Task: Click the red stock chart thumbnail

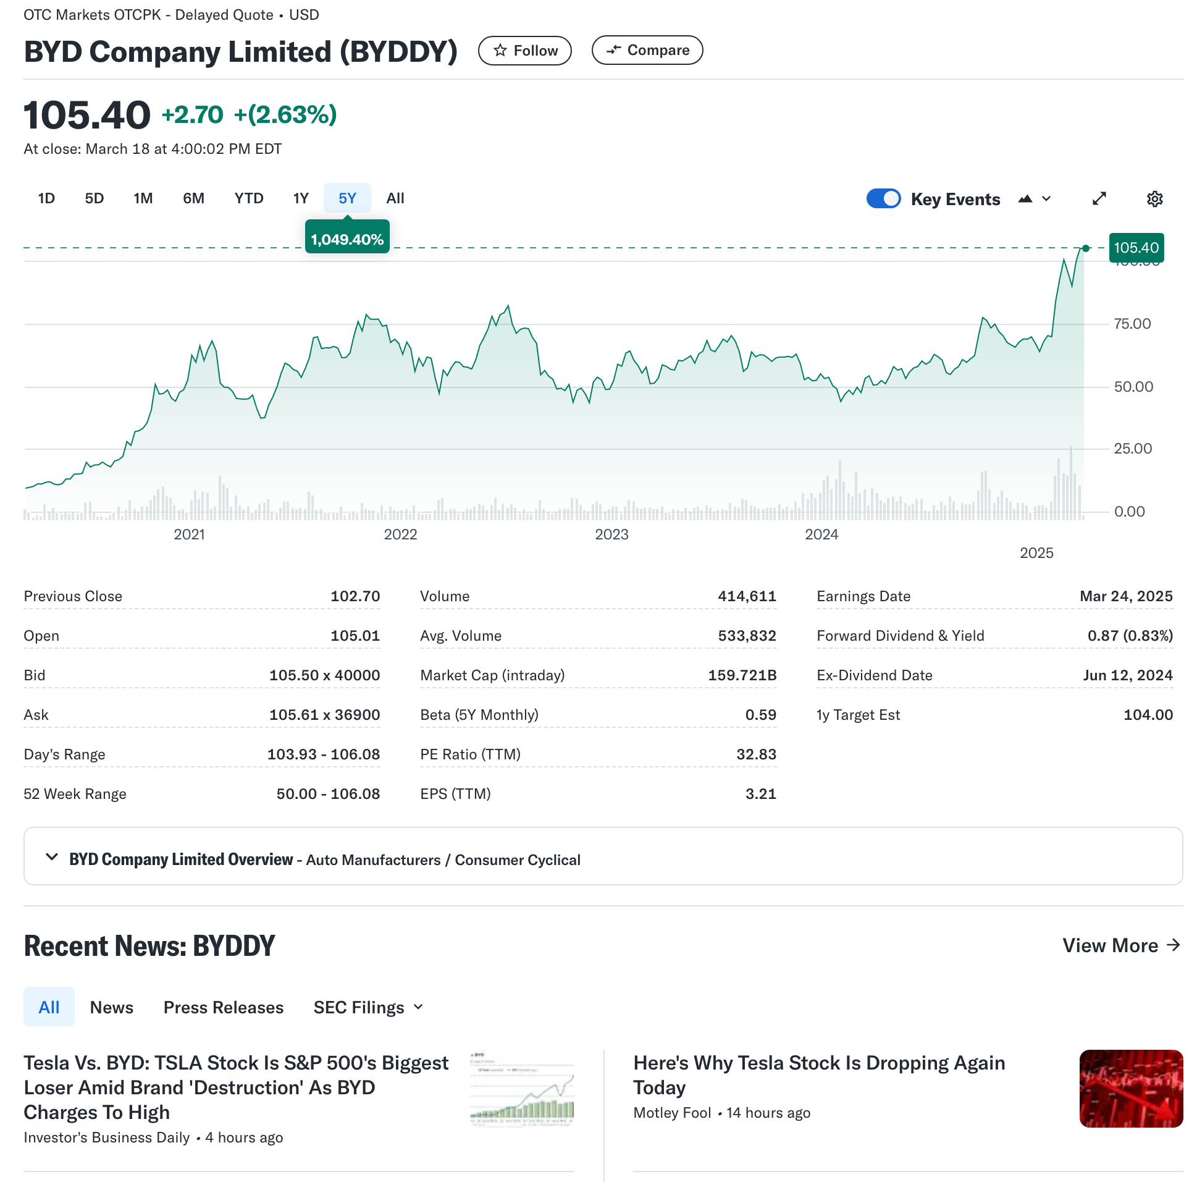Action: click(x=1131, y=1089)
